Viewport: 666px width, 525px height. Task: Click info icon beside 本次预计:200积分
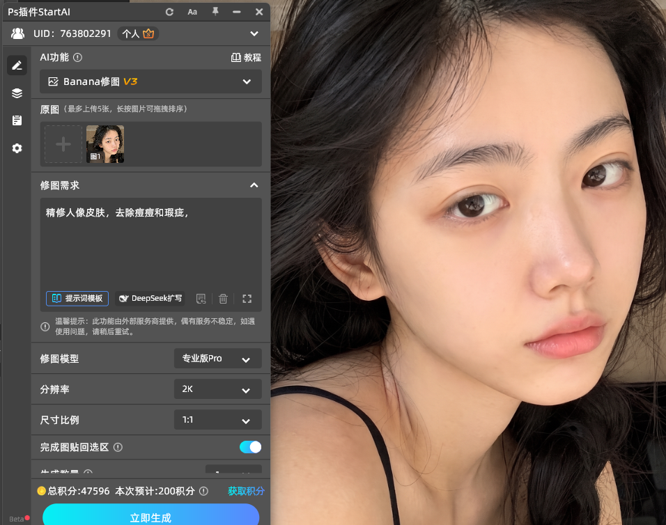(204, 491)
